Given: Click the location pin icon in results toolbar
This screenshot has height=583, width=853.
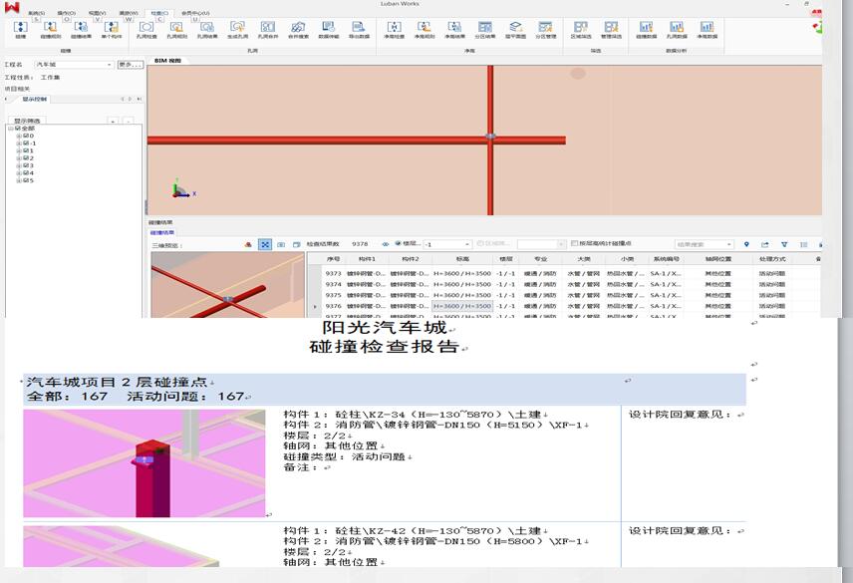Looking at the screenshot, I should (x=746, y=245).
